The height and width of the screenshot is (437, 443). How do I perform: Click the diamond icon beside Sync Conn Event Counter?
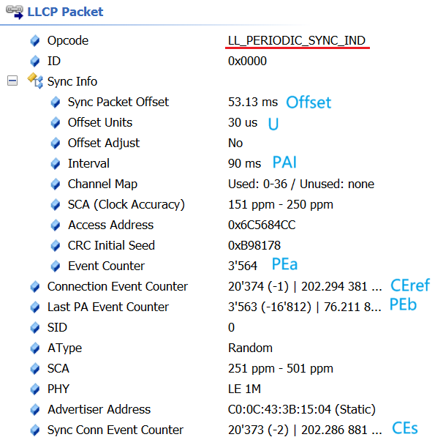point(35,430)
